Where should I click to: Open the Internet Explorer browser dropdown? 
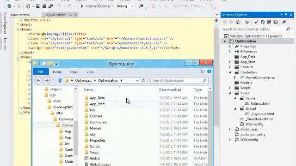point(113,6)
